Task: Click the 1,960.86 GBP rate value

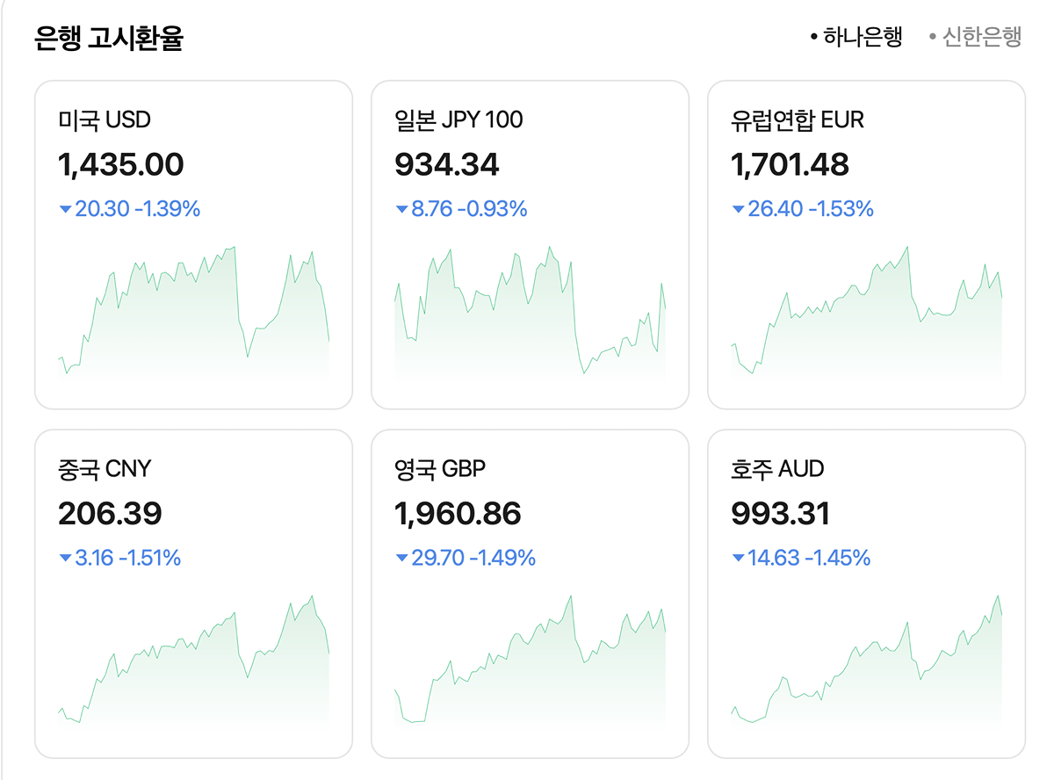Action: [x=458, y=514]
